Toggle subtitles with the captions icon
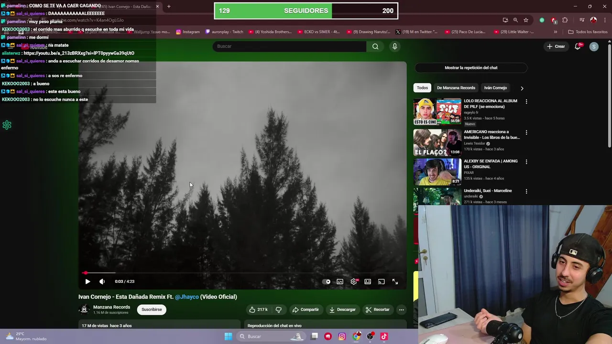 [340, 282]
